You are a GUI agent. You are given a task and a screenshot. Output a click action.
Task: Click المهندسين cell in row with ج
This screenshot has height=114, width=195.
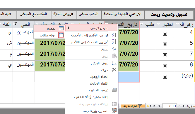tap(24, 34)
